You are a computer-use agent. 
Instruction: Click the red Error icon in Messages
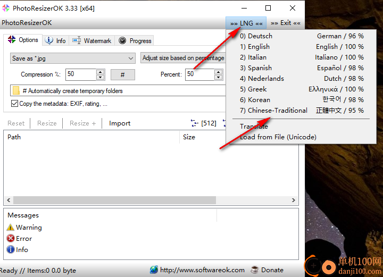point(11,238)
